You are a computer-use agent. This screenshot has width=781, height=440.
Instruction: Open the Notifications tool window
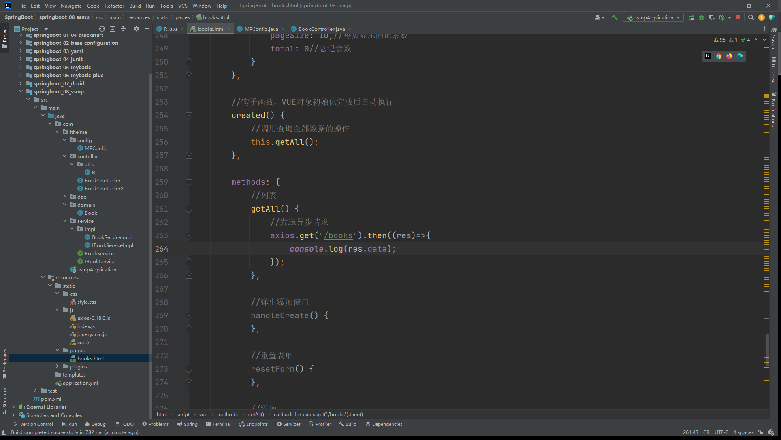tap(774, 110)
